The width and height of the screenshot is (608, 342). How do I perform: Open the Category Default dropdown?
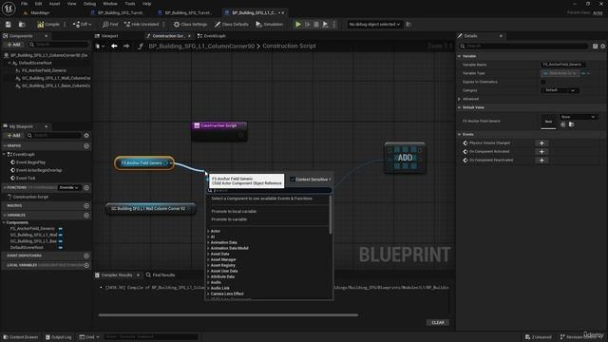tap(560, 90)
